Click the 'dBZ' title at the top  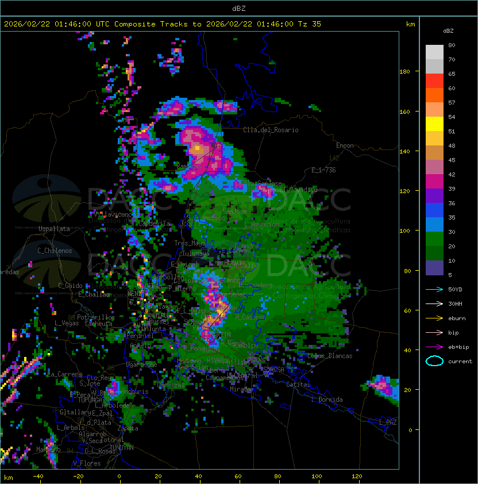[x=239, y=8]
